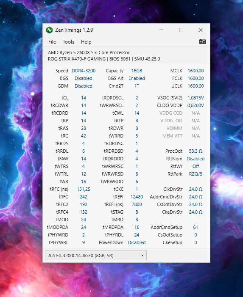Screen dimensions: 243x297
Task: Click the PowerDown Disabled value
Action: click(137, 242)
